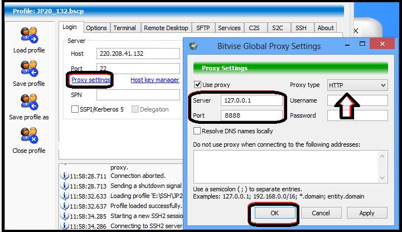
Task: Click the Apply button
Action: [x=367, y=213]
